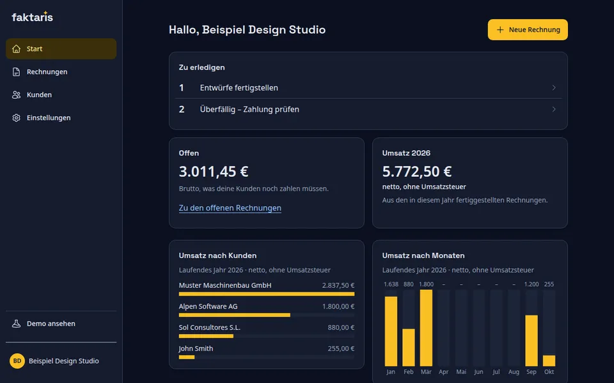Click the Muster Maschinenbau GmbH revenue bar
Screen dimensions: 614x383
click(267, 294)
